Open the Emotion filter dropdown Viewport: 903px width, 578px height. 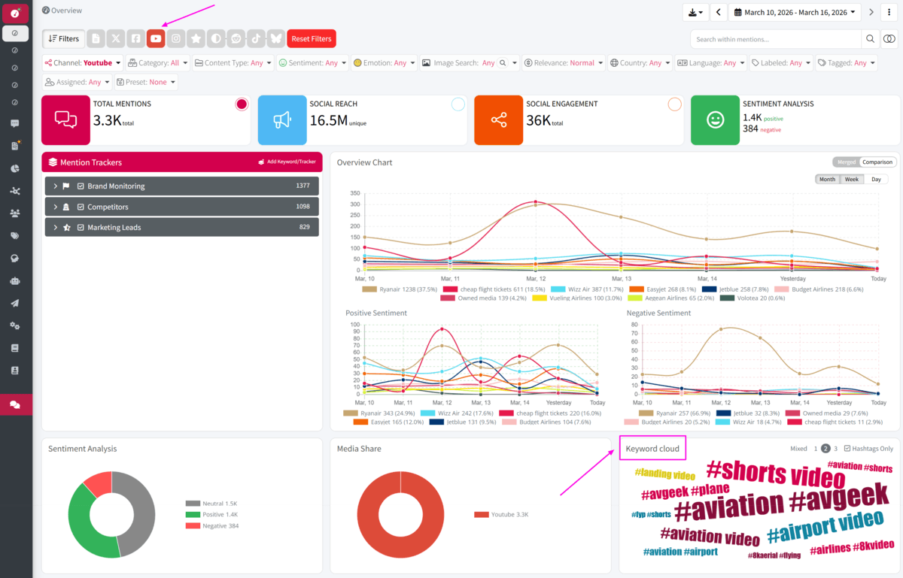(x=384, y=63)
